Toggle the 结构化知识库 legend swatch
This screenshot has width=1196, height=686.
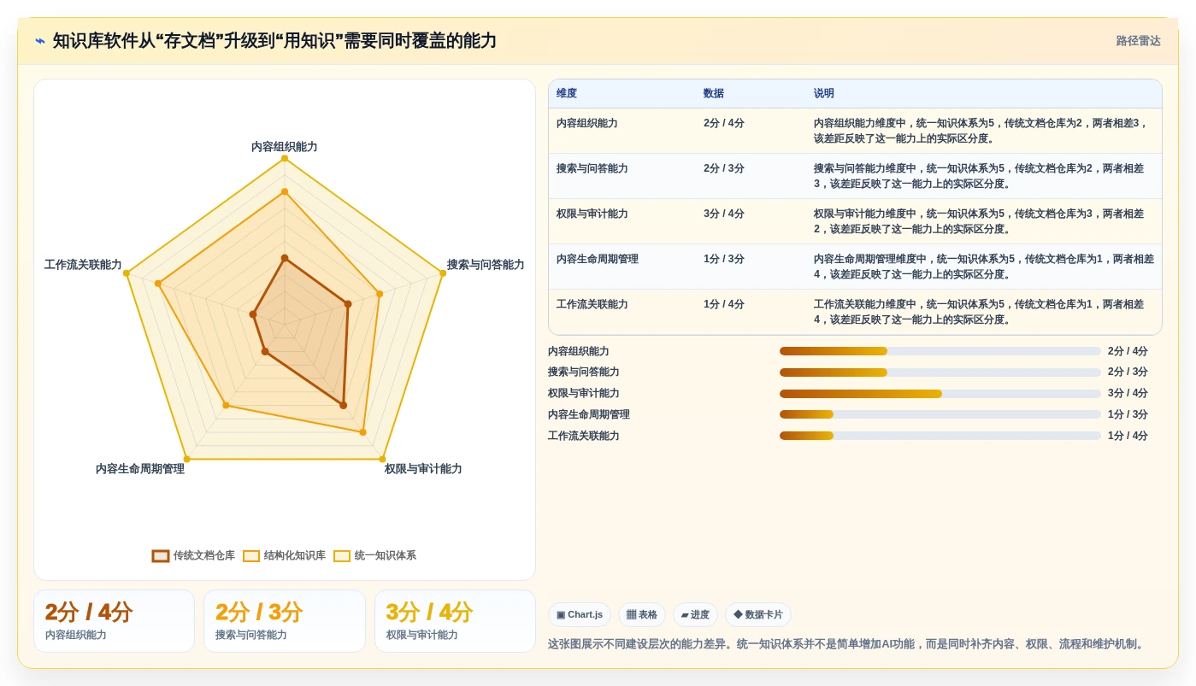click(x=251, y=556)
